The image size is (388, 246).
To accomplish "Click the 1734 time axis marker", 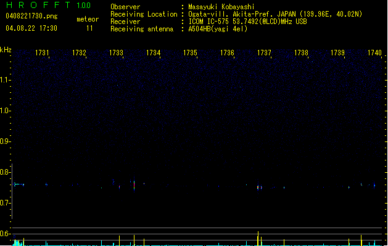I will (153, 53).
